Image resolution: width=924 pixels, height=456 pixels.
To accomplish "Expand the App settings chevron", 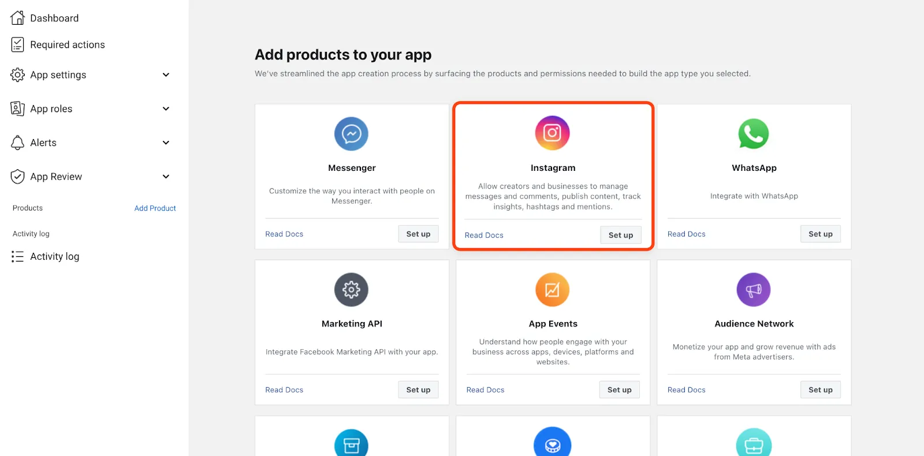I will 166,74.
